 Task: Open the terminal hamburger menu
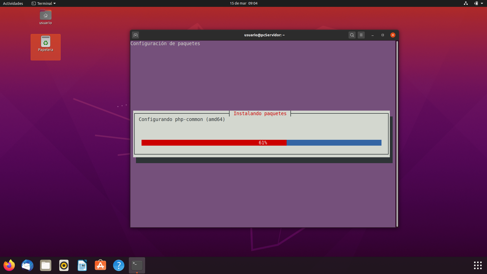[x=361, y=35]
